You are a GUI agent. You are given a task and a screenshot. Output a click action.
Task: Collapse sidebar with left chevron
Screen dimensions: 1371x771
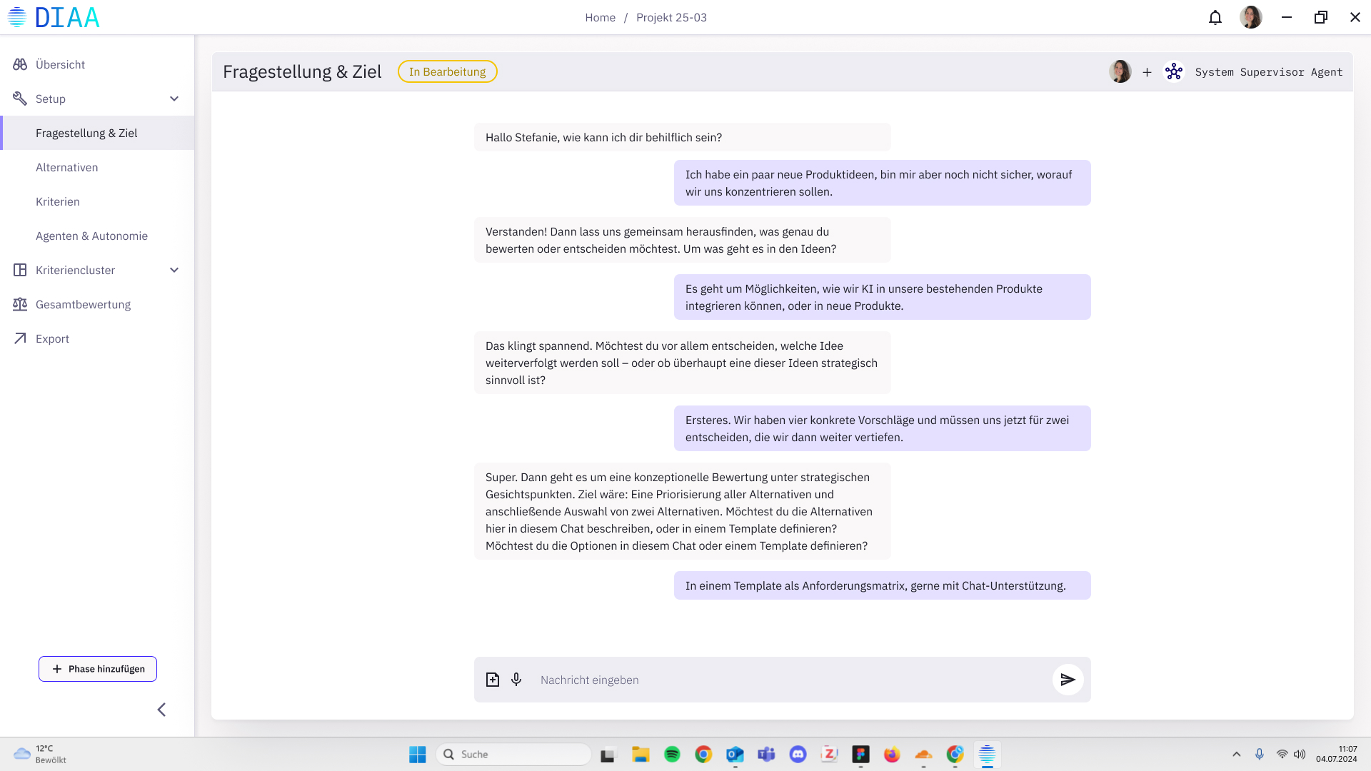[x=161, y=709]
